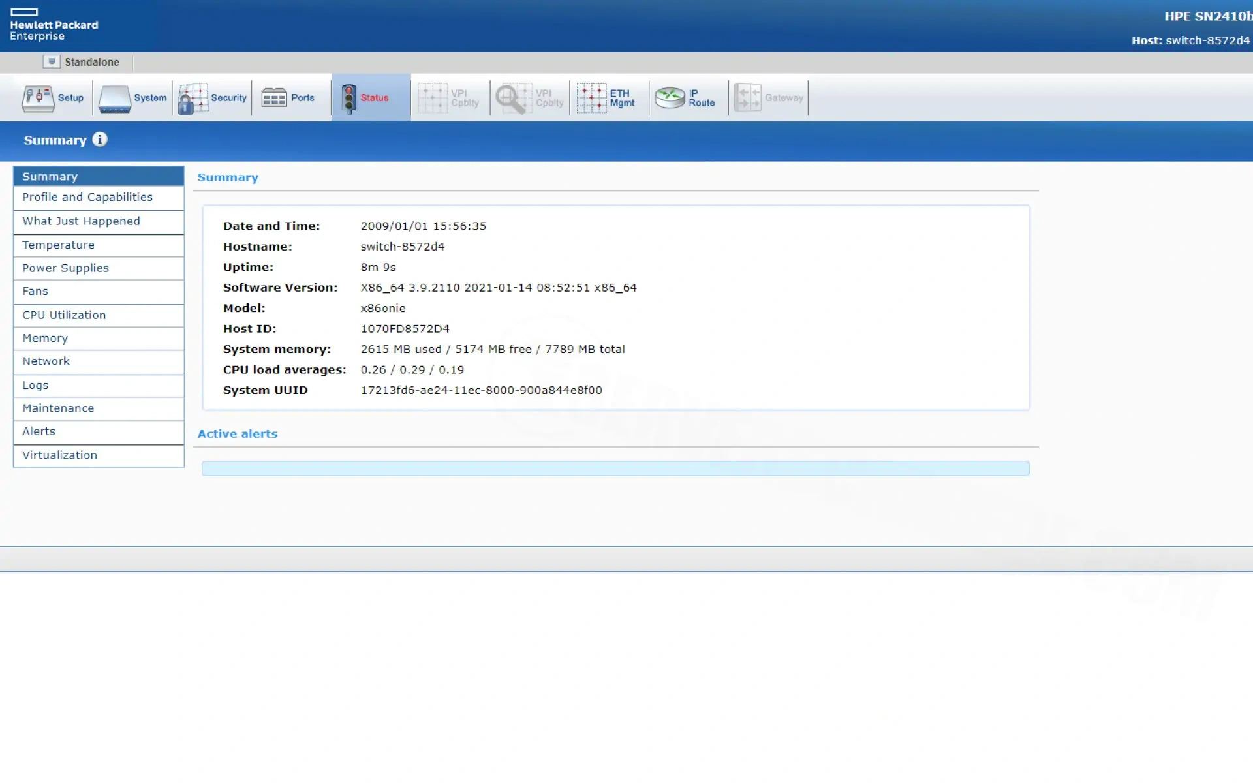
Task: Open the IP Route router icon
Action: pos(670,99)
